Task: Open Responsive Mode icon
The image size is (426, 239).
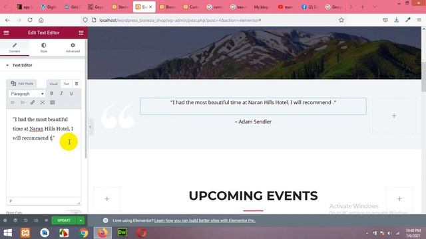Action: click(36, 220)
